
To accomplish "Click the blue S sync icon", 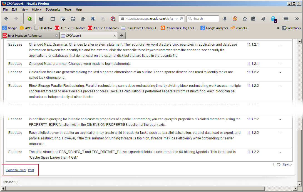I will coord(93,19).
